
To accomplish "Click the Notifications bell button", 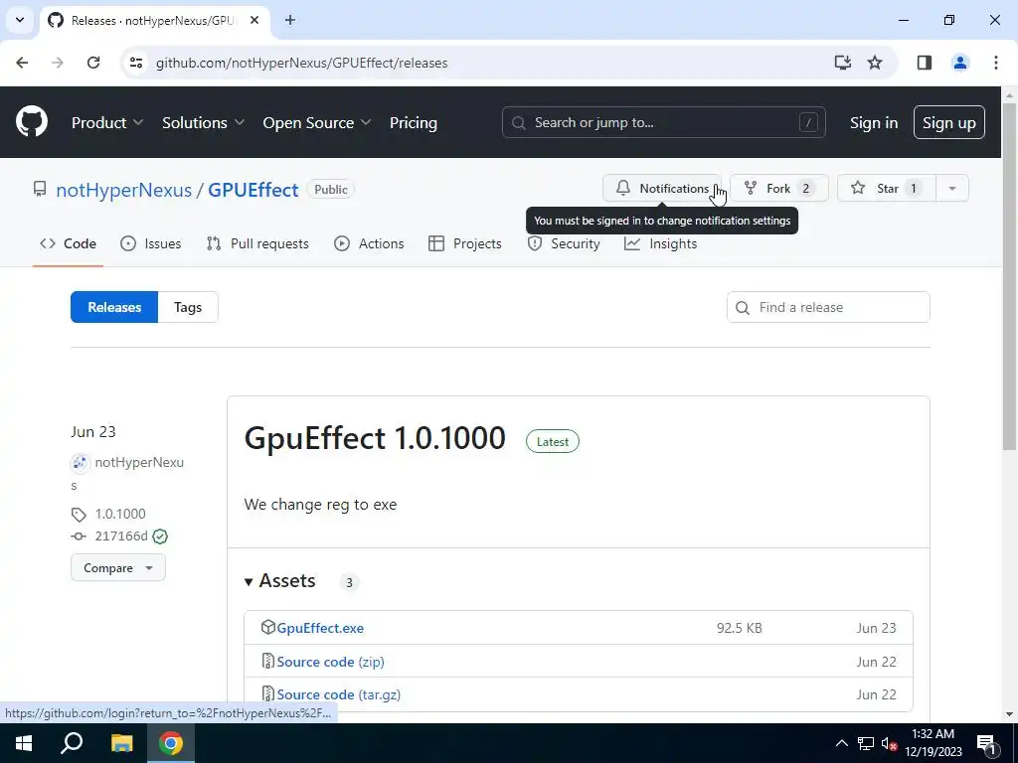I will point(661,188).
